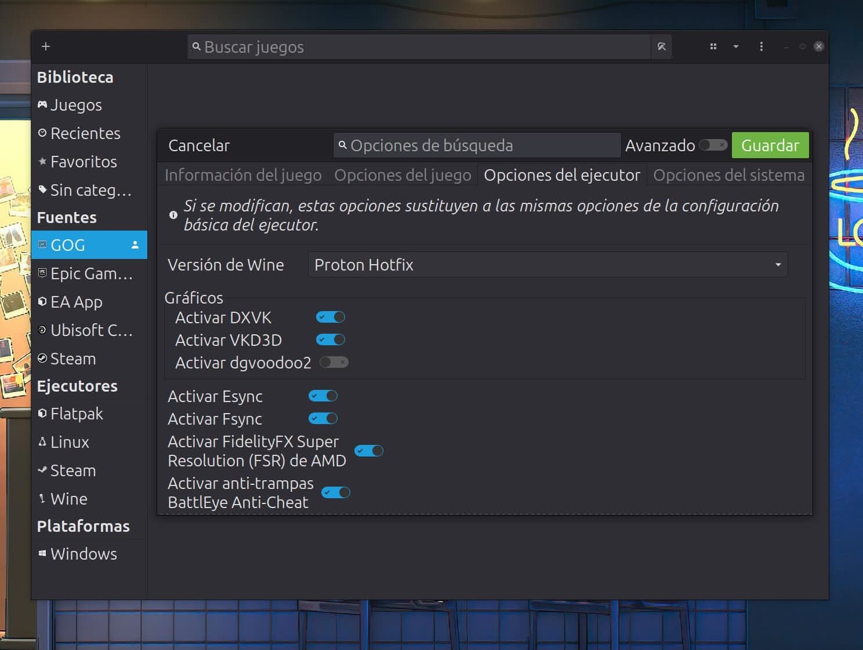Click the grid view icon in header
Viewport: 863px width, 650px height.
tap(713, 46)
